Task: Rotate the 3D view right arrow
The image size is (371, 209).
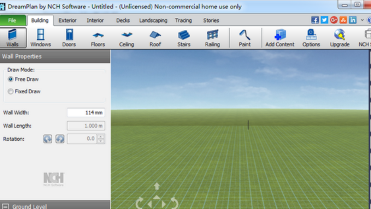Action: click(x=174, y=203)
